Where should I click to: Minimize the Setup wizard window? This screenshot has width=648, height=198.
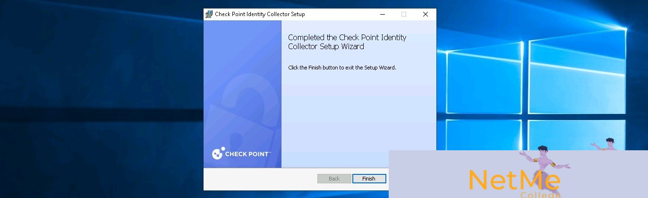point(382,14)
